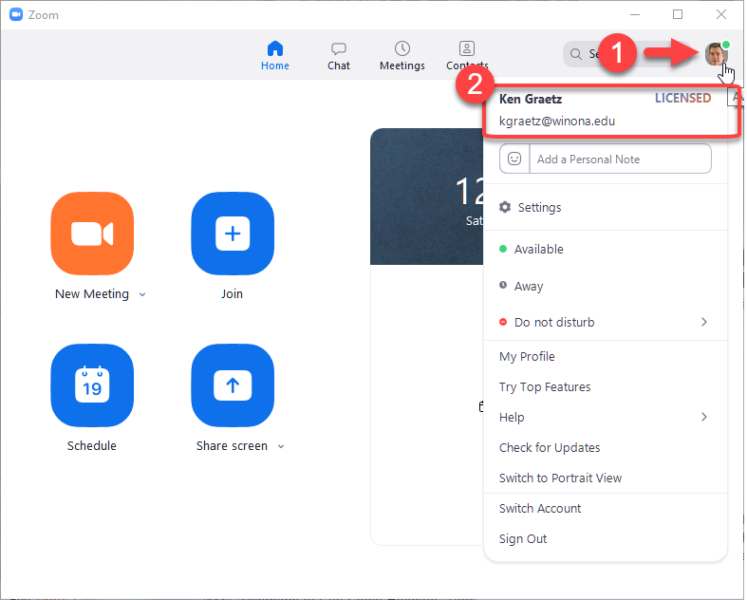This screenshot has width=747, height=600.
Task: Click the blue Join plus icon
Action: (x=233, y=234)
